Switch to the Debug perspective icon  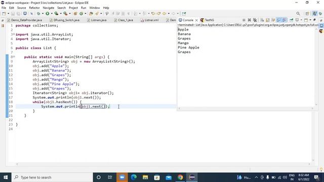[x=320, y=14]
